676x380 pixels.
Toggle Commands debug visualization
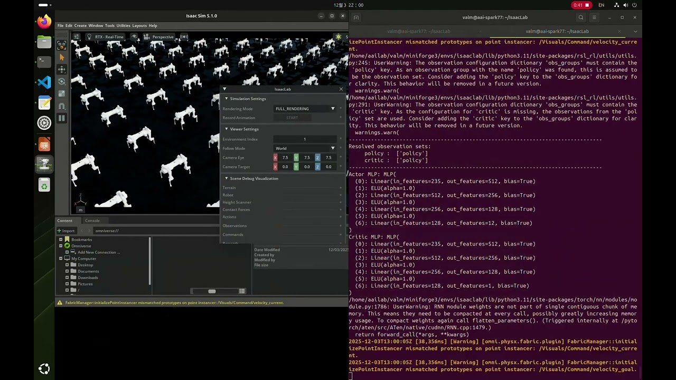click(341, 235)
